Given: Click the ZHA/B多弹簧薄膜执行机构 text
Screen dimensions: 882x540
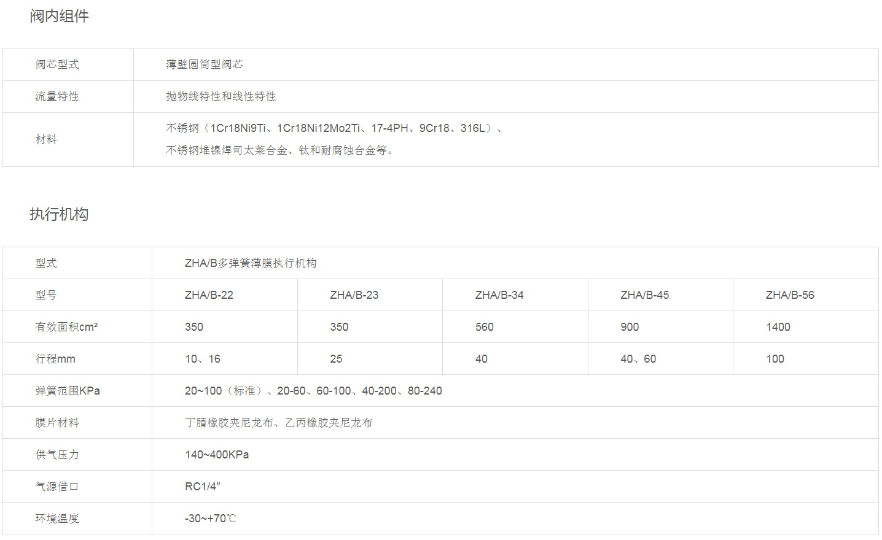Looking at the screenshot, I should 251,263.
